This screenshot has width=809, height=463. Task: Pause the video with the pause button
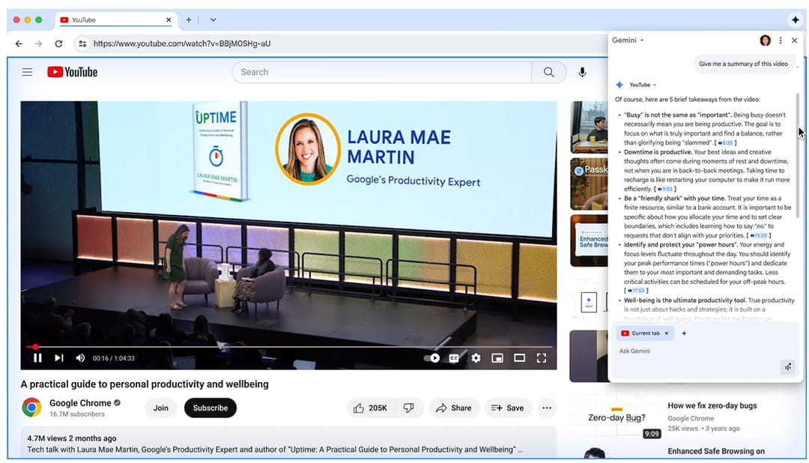(37, 358)
